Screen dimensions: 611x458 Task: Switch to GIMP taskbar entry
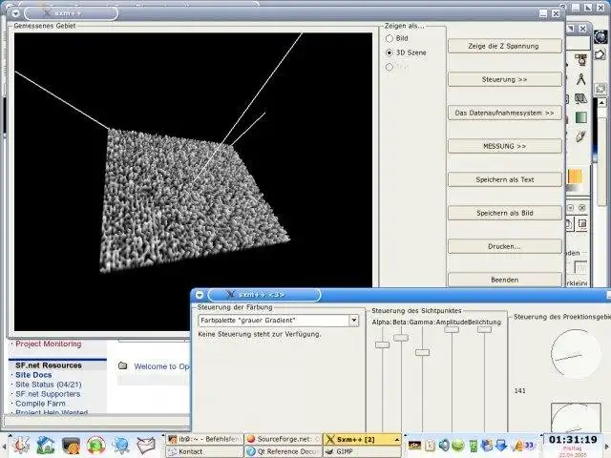click(362, 451)
